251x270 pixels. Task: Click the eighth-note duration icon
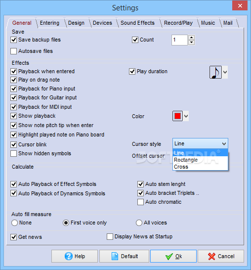tap(215, 72)
